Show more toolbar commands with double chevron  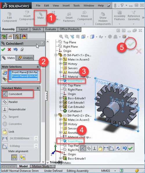tap(143, 18)
